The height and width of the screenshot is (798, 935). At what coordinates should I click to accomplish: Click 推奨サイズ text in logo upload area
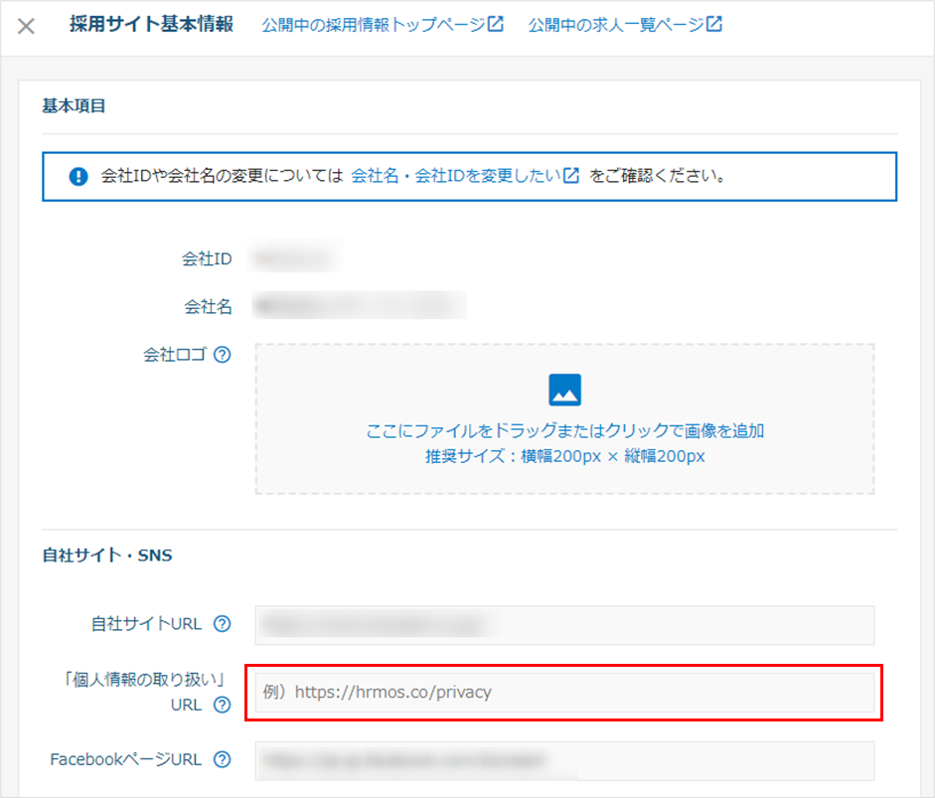point(564,457)
